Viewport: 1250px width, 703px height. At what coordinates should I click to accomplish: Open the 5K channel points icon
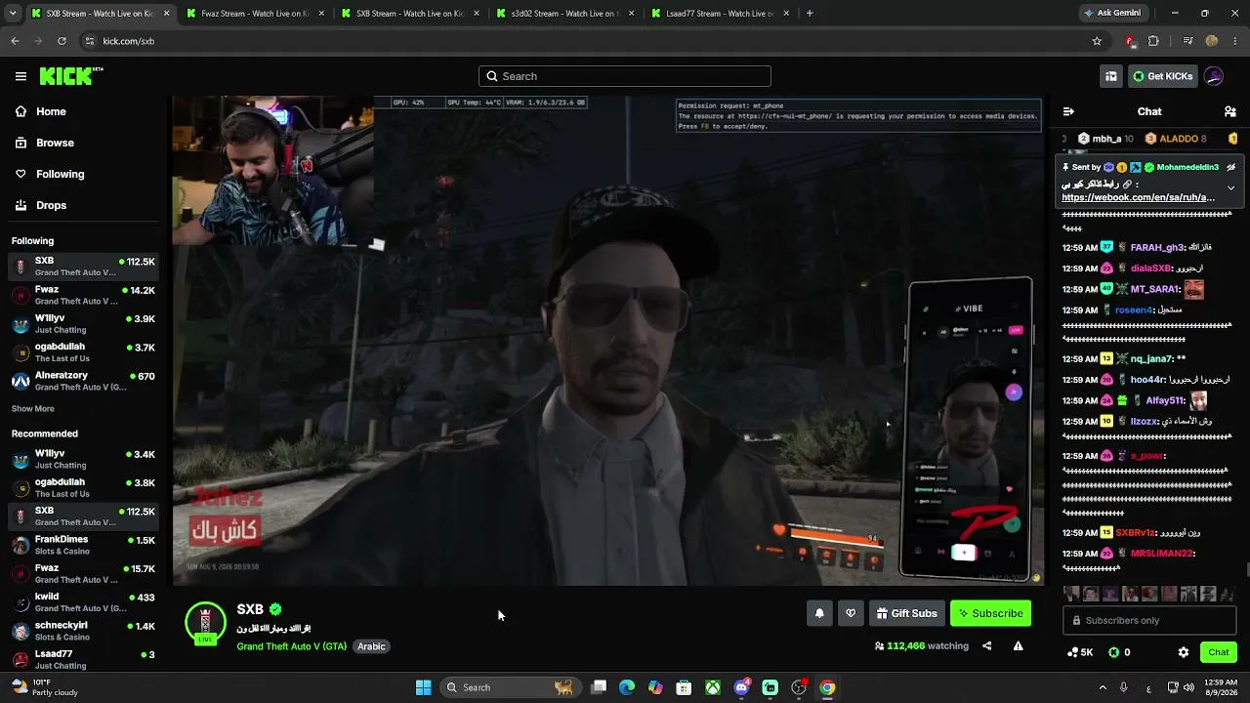[x=1080, y=652]
